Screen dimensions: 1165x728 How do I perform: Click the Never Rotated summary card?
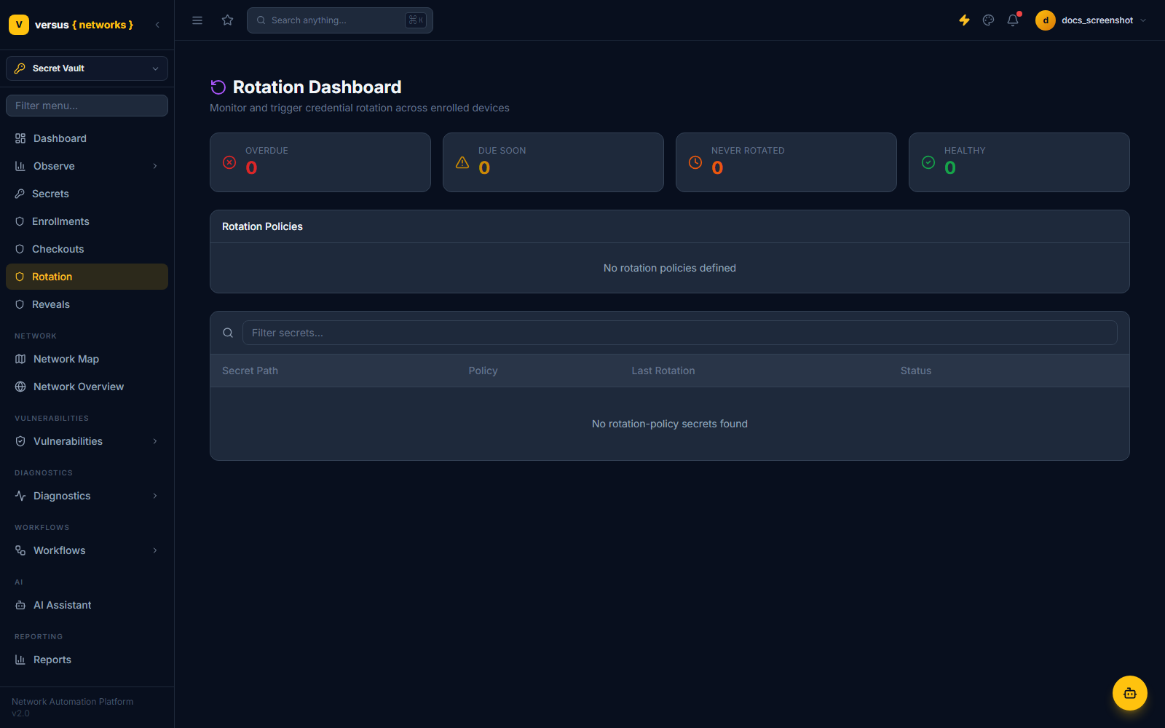[786, 162]
